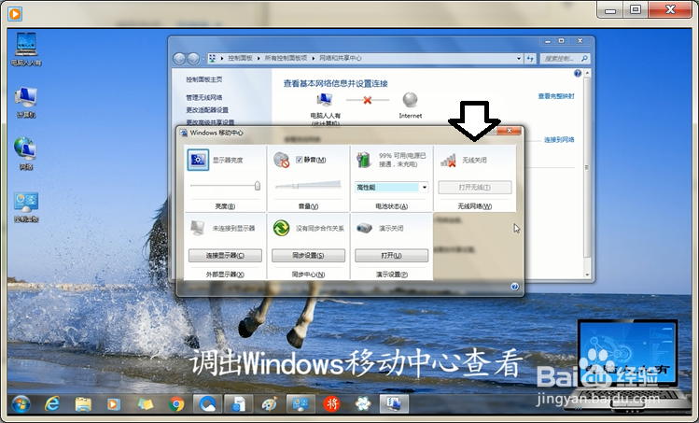Click the computer icon in network map
Screen dimensions: 699x423
pos(325,101)
